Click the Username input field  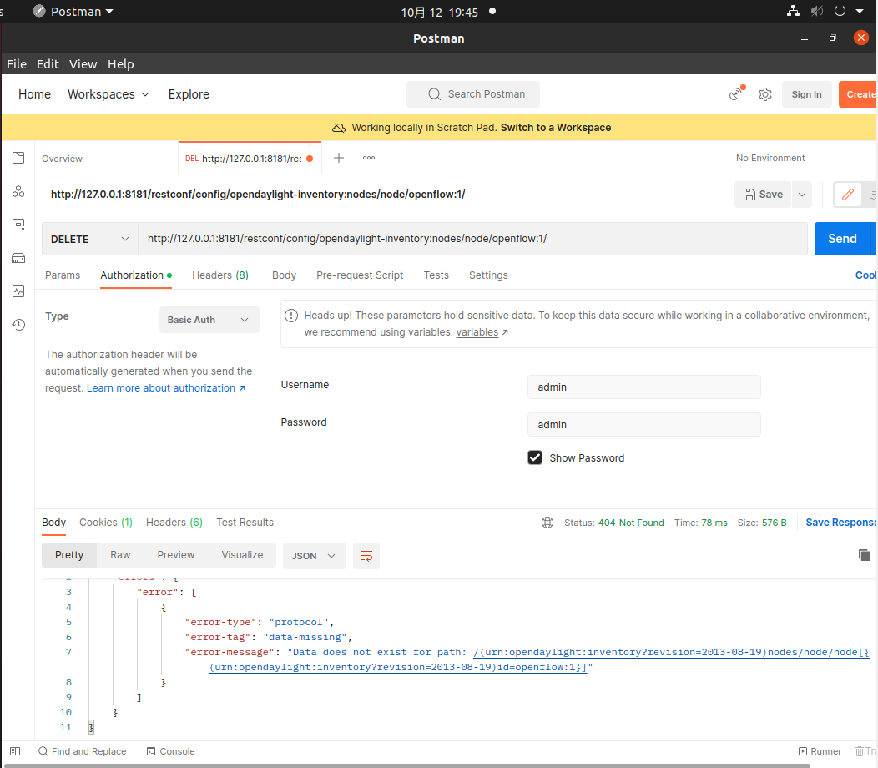coord(644,387)
